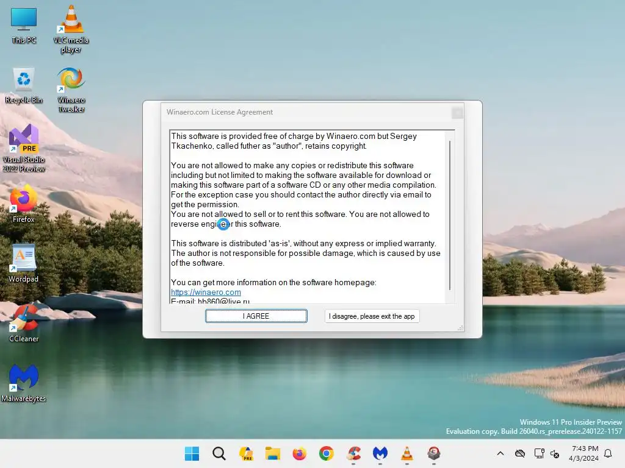This screenshot has height=468, width=625.
Task: Switch to Malwarebytes in the taskbar
Action: (380, 453)
